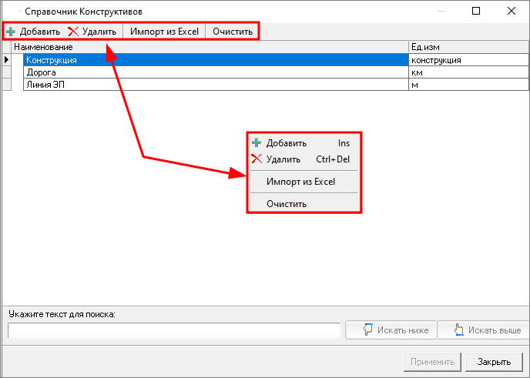The height and width of the screenshot is (378, 530).
Task: Click Очистить in the toolbar
Action: pos(232,32)
